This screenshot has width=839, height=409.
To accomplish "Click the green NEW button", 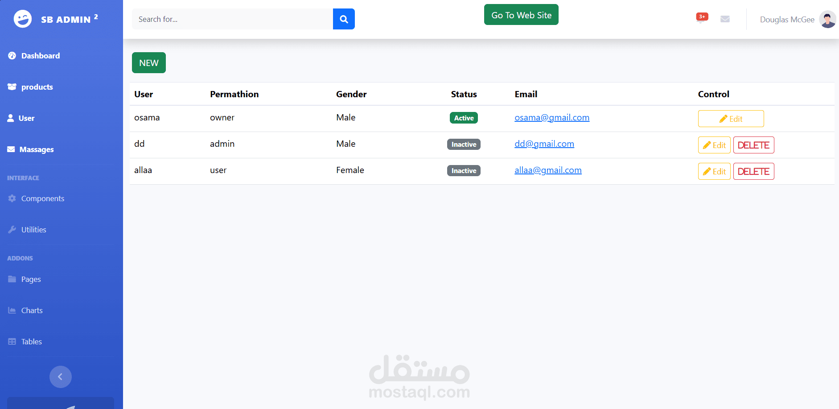I will click(x=149, y=62).
